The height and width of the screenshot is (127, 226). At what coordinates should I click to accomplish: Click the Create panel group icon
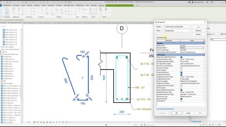[x=91, y=9]
